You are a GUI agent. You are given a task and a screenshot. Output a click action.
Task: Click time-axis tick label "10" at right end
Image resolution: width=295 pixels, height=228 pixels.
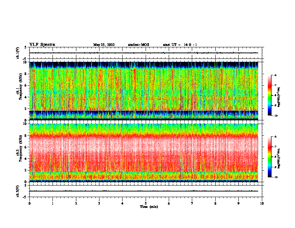pyautogui.click(x=262, y=203)
